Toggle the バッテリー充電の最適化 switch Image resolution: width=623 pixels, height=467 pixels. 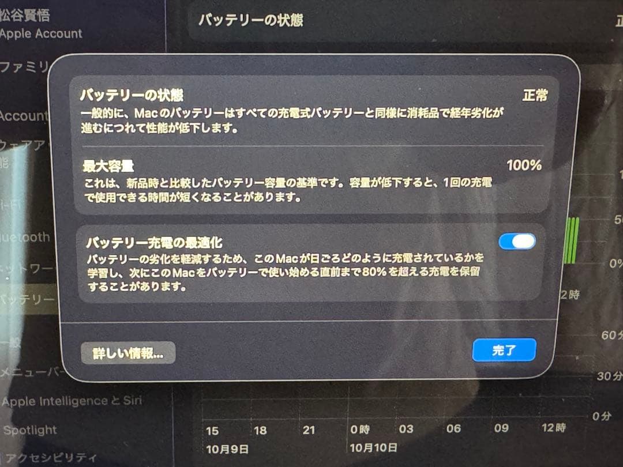[x=517, y=241]
